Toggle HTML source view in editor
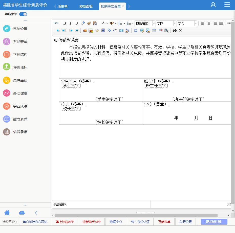Viewport: 235px width, 233px height. pyautogui.click(x=56, y=23)
